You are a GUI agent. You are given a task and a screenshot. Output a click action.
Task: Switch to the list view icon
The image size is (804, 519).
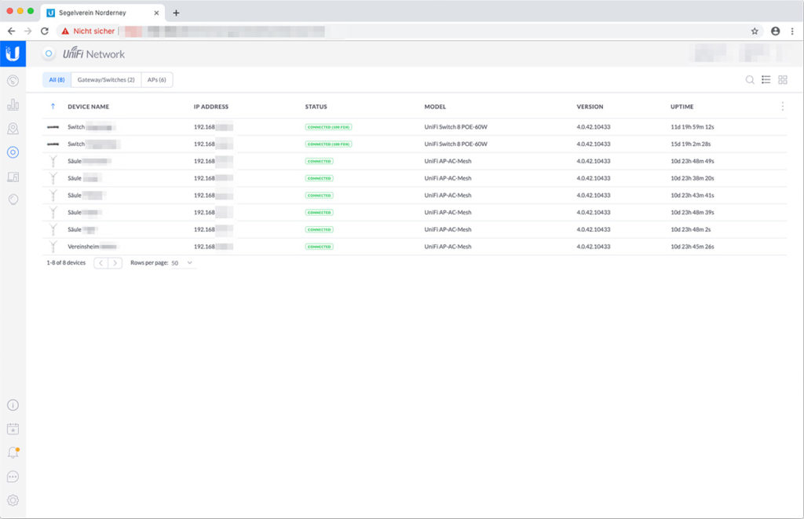pos(766,79)
